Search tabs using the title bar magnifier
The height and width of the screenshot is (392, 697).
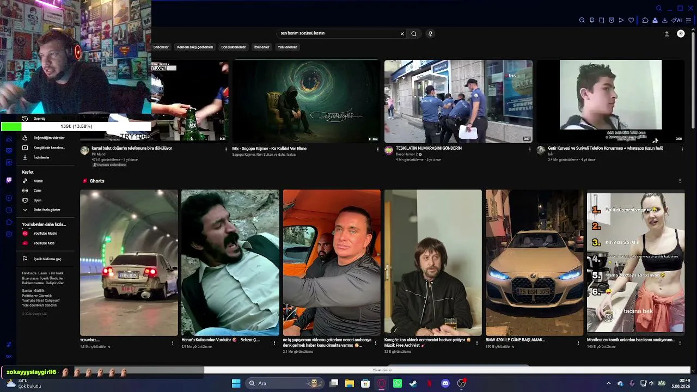coord(659,8)
